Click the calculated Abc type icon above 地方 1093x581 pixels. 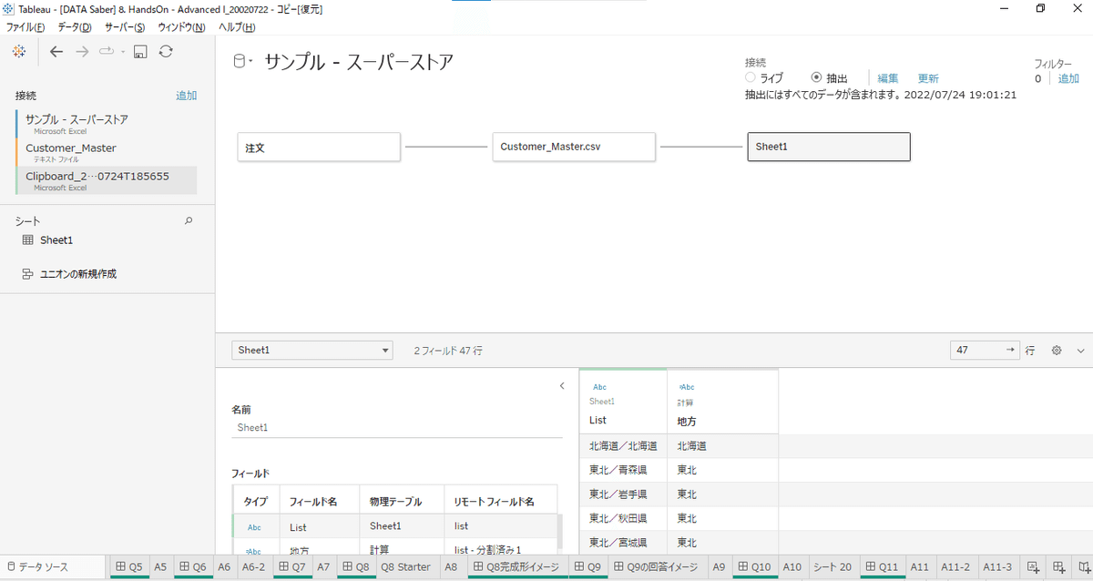point(687,386)
